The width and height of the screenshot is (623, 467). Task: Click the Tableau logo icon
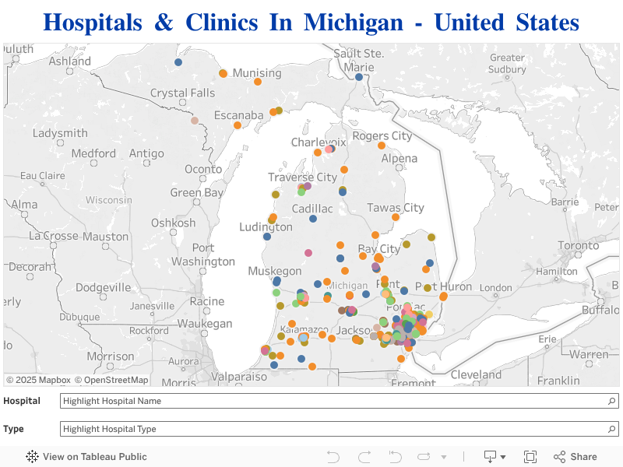[32, 457]
